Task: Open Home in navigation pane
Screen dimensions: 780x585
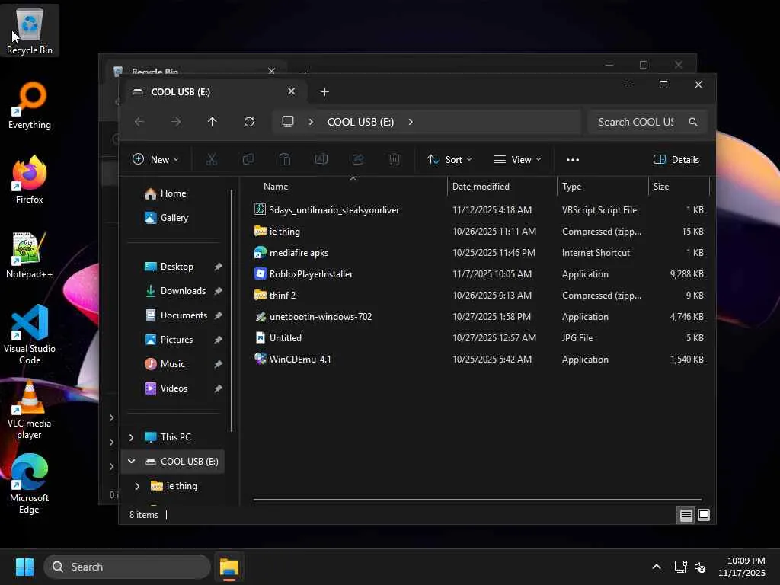Action: (173, 193)
